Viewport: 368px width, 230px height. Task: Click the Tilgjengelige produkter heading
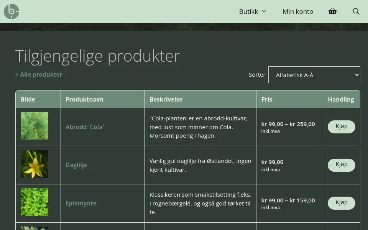(x=97, y=56)
